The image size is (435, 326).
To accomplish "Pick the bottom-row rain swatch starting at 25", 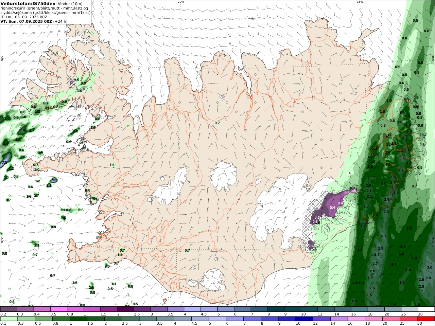I will coord(409,319).
